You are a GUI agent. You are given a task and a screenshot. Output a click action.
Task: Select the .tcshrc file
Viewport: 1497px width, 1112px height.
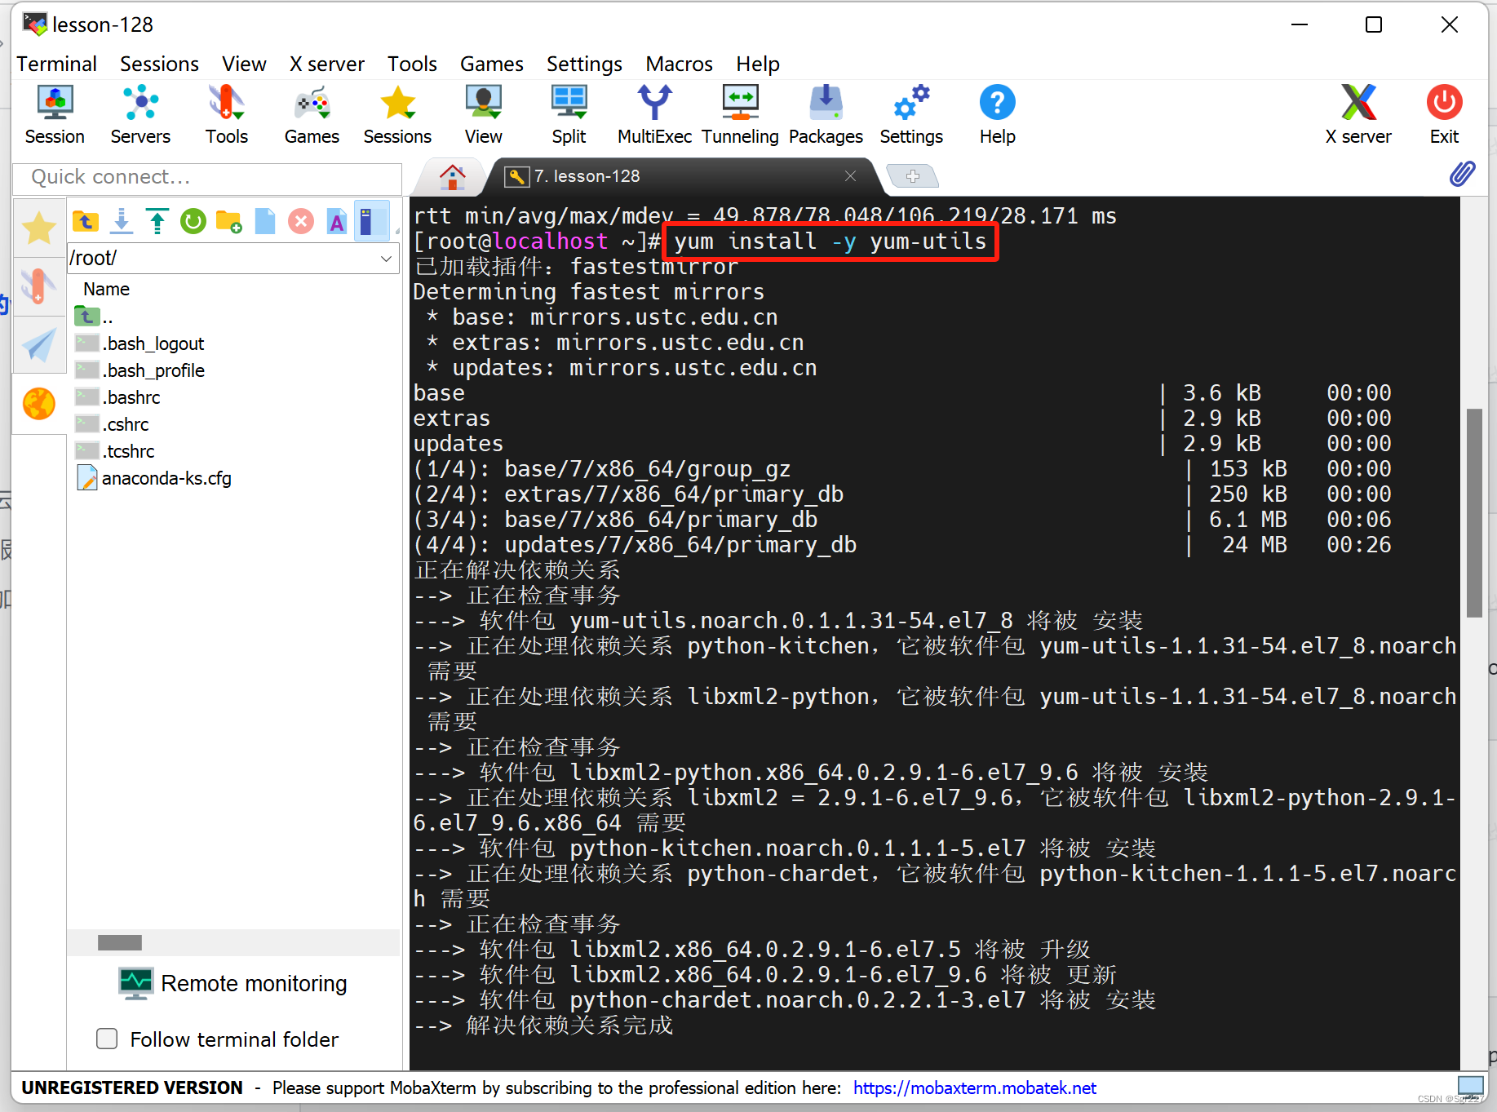(114, 451)
